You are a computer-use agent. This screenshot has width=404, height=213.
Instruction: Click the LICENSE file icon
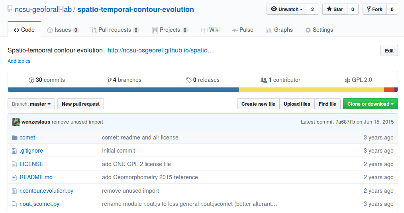[x=14, y=164]
